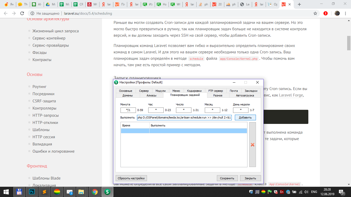
Task: Open Sublime Text from the taskbar
Action: pos(44,192)
